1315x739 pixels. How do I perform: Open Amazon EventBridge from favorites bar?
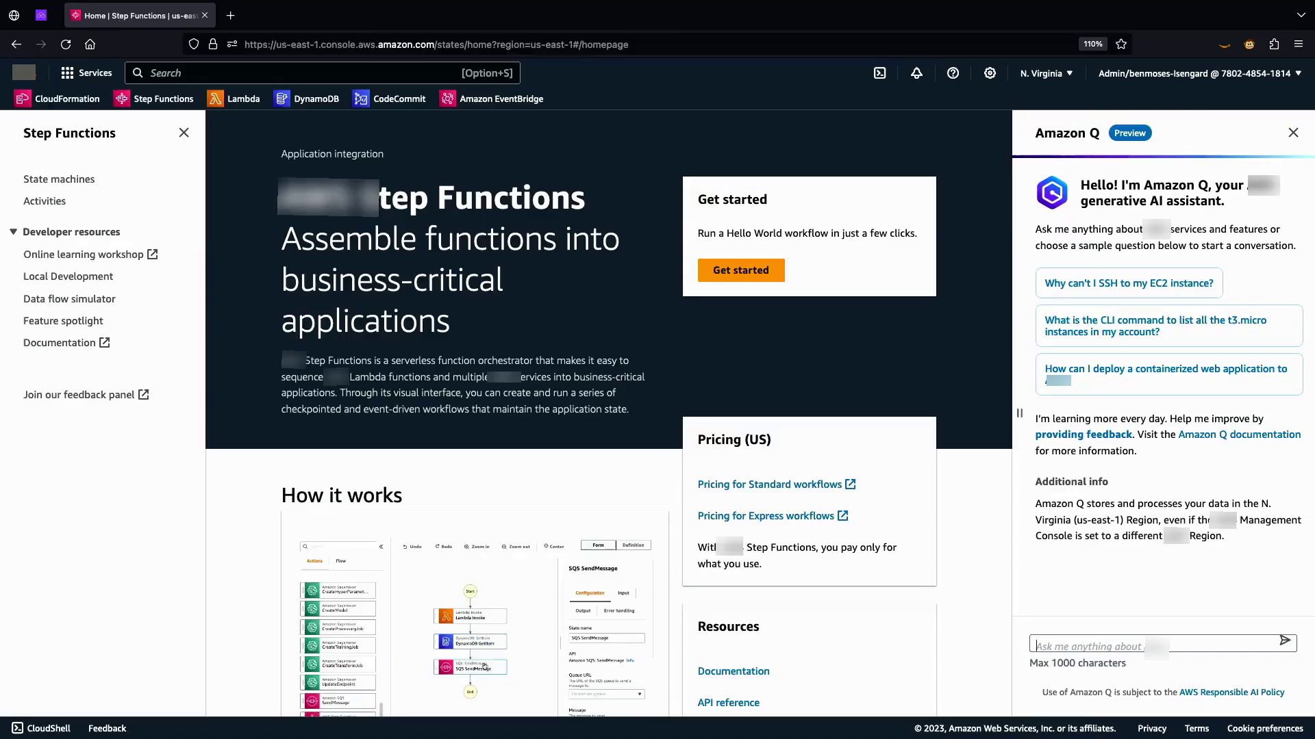tap(491, 99)
